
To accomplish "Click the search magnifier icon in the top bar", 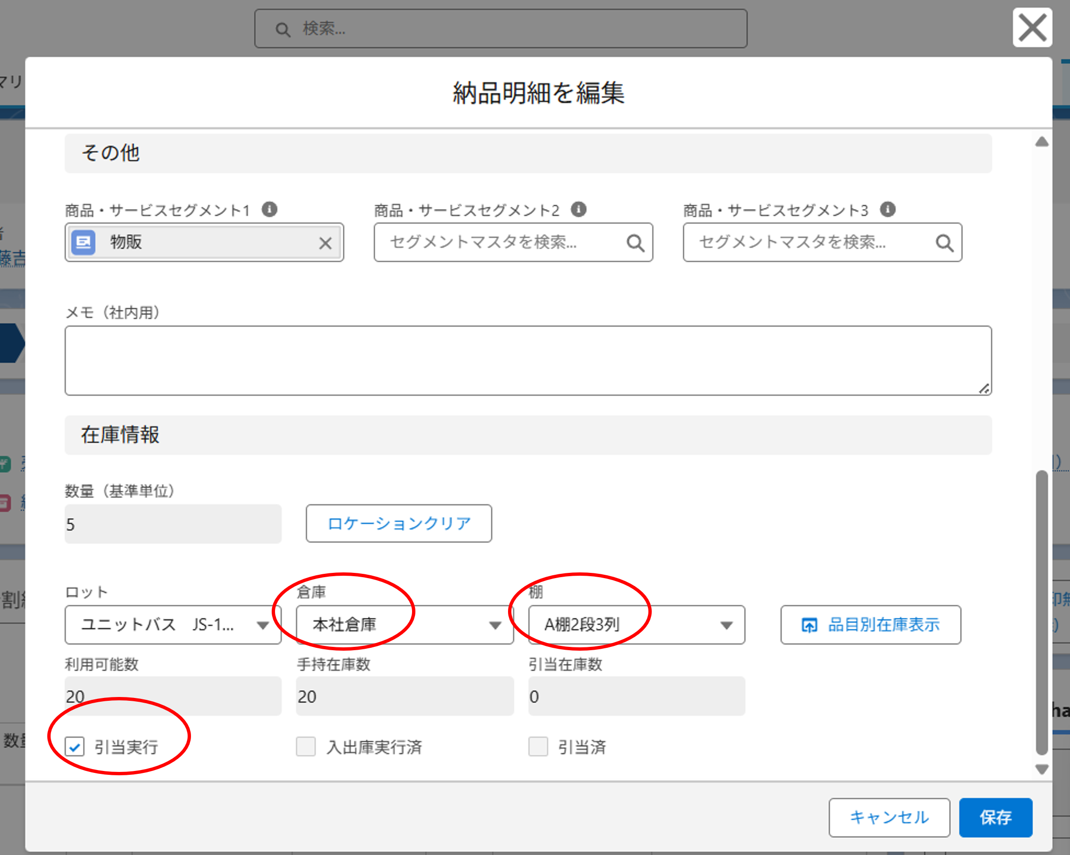I will click(283, 30).
